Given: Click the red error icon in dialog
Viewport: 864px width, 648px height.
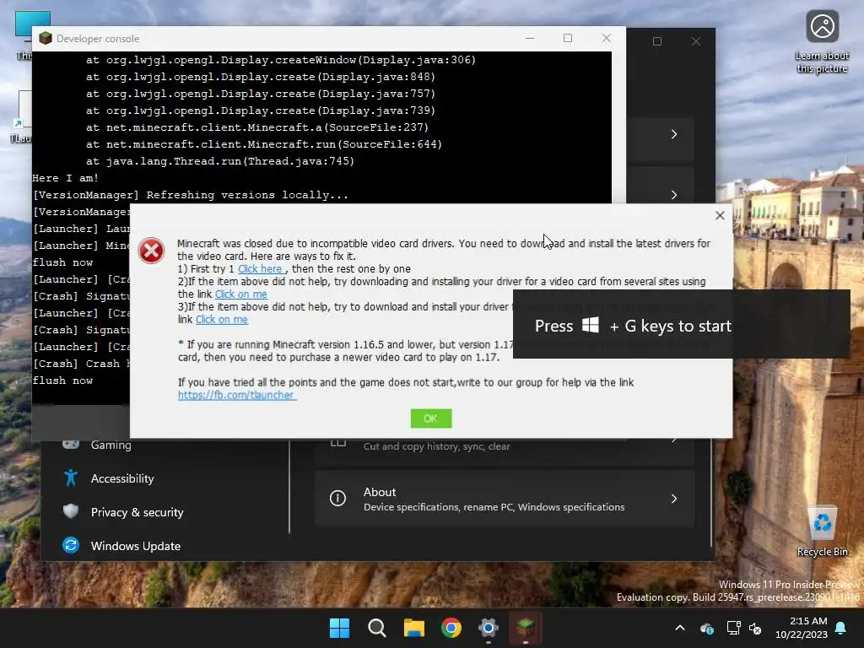Looking at the screenshot, I should (x=151, y=251).
